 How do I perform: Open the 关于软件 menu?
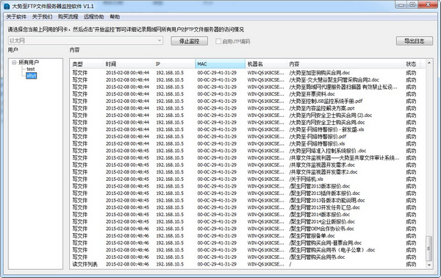pos(16,17)
